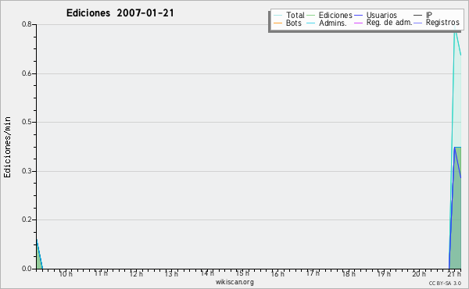The width and height of the screenshot is (469, 289).
Task: Click the y-axis label 'Ediciones/min'
Action: pyautogui.click(x=7, y=147)
